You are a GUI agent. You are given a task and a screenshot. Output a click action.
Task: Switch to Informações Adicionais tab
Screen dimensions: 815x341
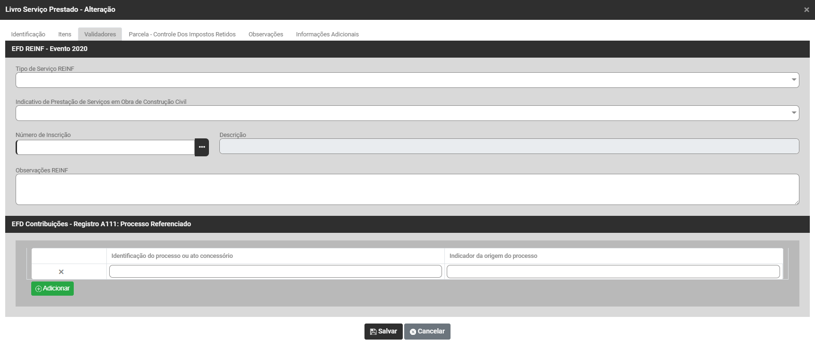[327, 34]
